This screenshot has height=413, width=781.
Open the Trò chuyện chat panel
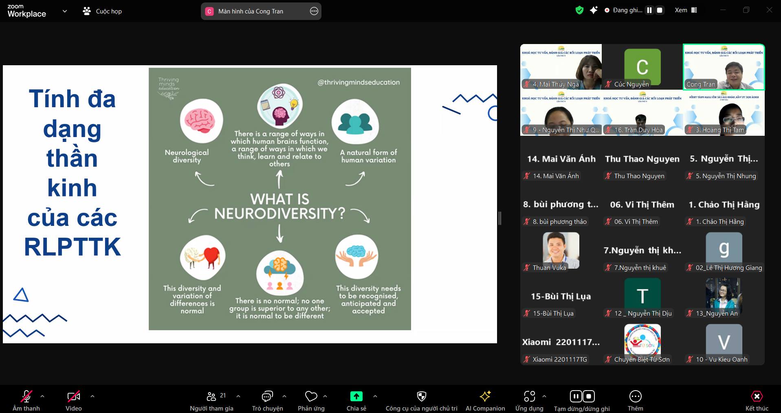click(267, 397)
